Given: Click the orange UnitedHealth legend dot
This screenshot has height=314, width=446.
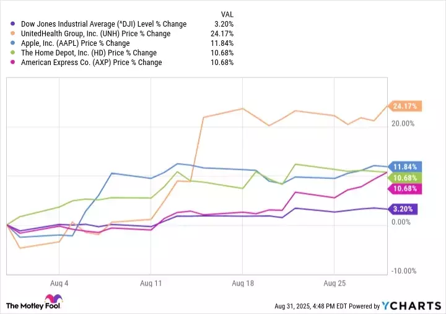Looking at the screenshot, I should pos(14,34).
